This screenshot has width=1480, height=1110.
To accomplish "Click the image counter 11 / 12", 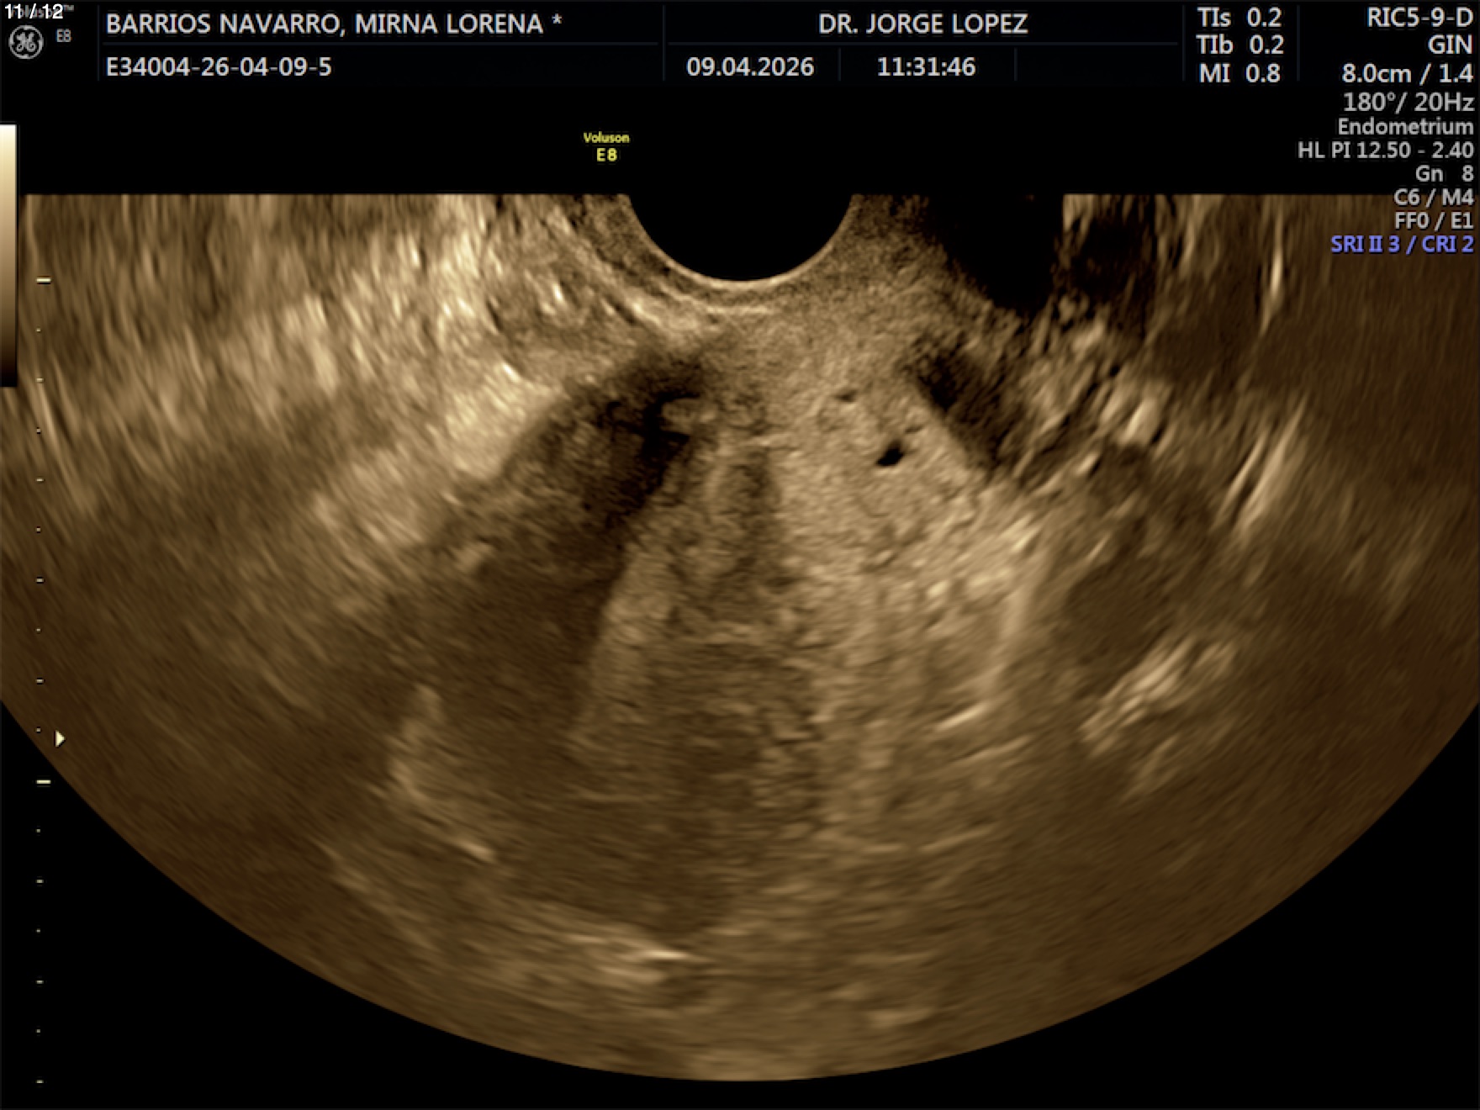I will (x=34, y=12).
